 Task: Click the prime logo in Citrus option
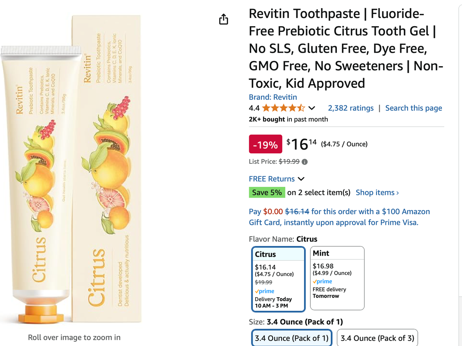click(x=264, y=291)
